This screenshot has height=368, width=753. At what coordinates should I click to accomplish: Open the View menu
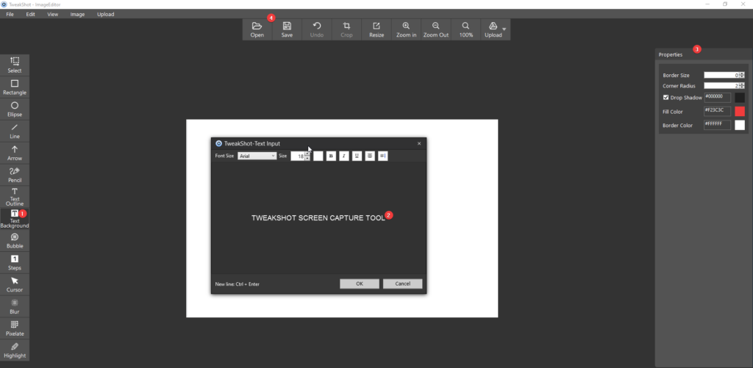pos(53,15)
